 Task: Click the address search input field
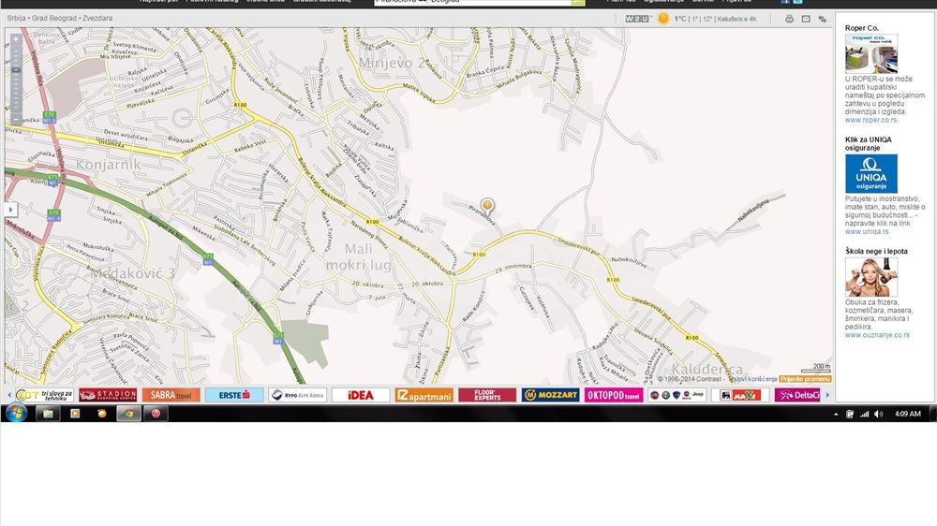[472, 2]
